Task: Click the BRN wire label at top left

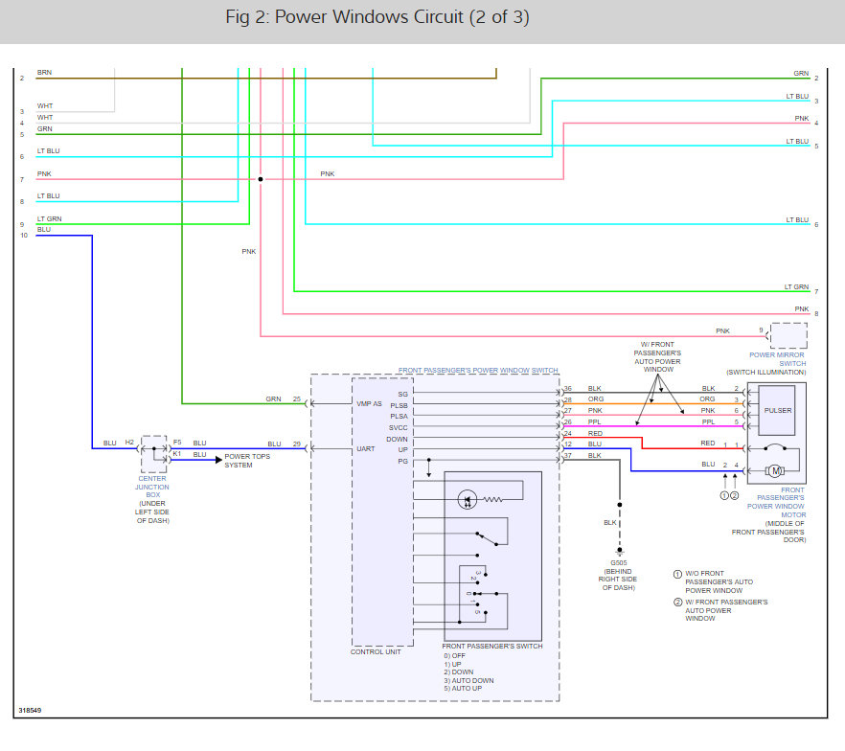Action: (x=44, y=72)
